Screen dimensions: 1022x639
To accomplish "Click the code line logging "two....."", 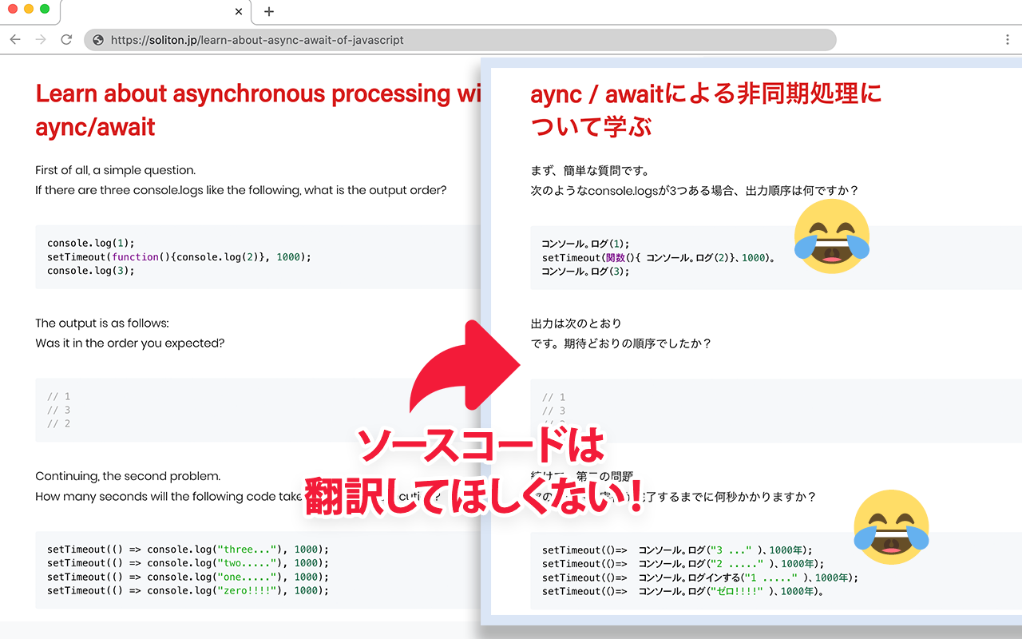I will 188,563.
